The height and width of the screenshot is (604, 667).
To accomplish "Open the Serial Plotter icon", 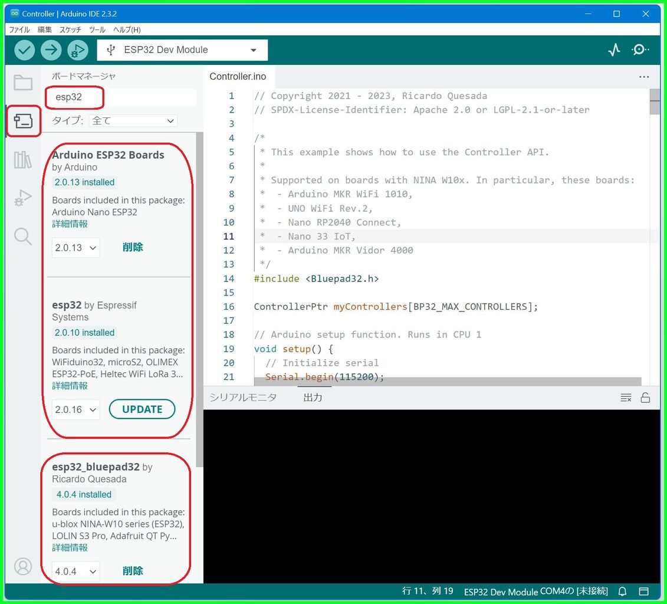I will [x=614, y=50].
